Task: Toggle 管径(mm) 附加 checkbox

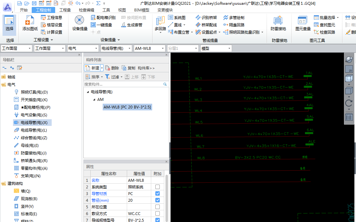Action: coord(158,200)
